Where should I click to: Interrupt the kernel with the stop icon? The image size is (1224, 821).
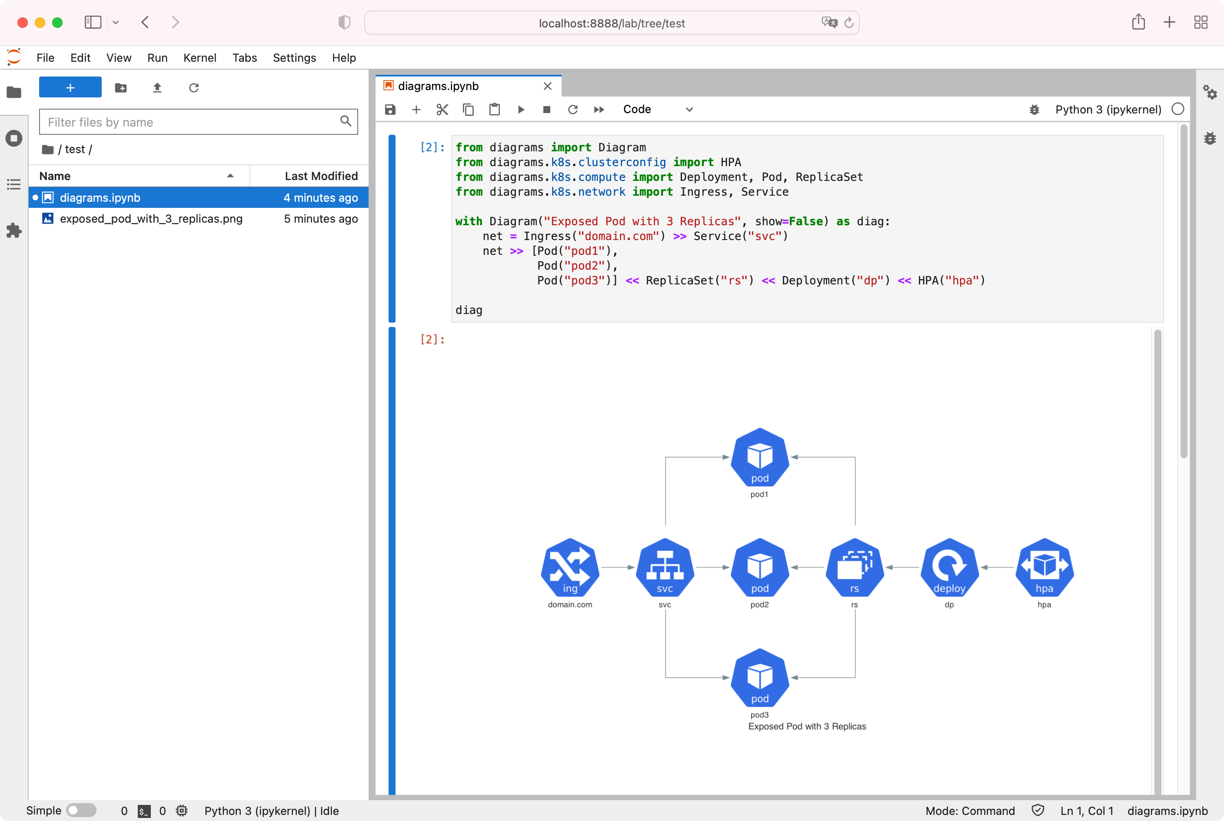[x=546, y=110]
